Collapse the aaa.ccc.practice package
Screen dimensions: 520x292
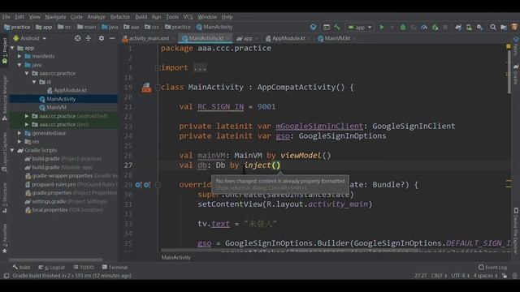click(x=27, y=74)
